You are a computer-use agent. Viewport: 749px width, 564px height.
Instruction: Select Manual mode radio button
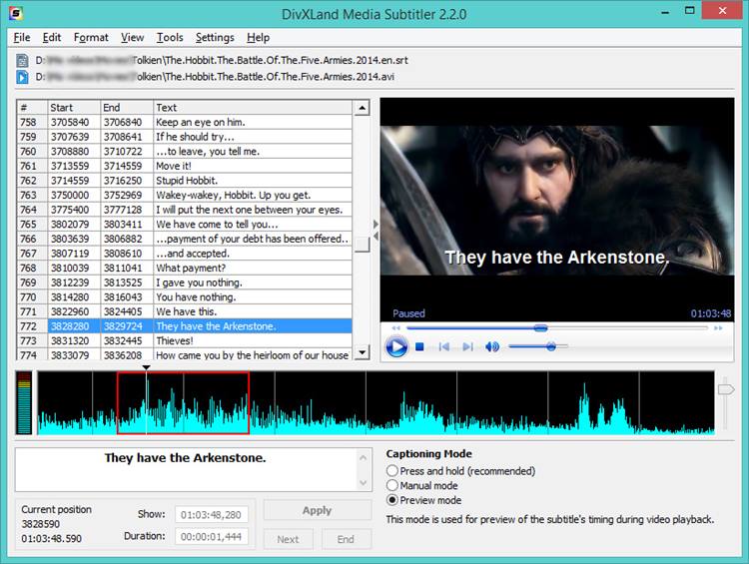(x=392, y=485)
